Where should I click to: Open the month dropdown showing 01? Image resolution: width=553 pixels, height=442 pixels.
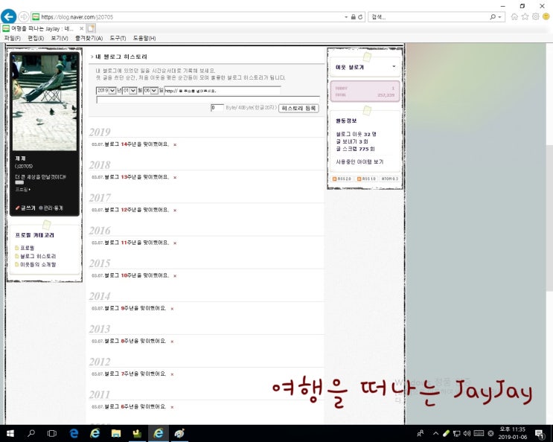pos(130,91)
